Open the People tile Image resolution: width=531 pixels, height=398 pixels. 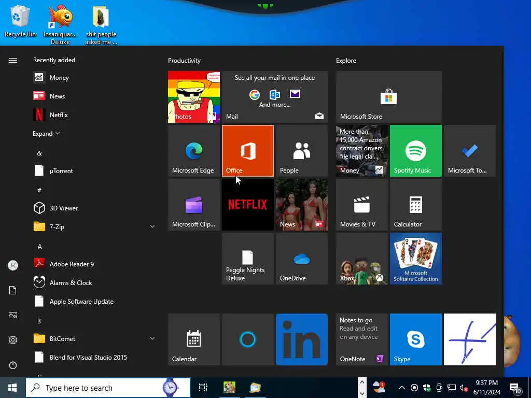tap(302, 151)
